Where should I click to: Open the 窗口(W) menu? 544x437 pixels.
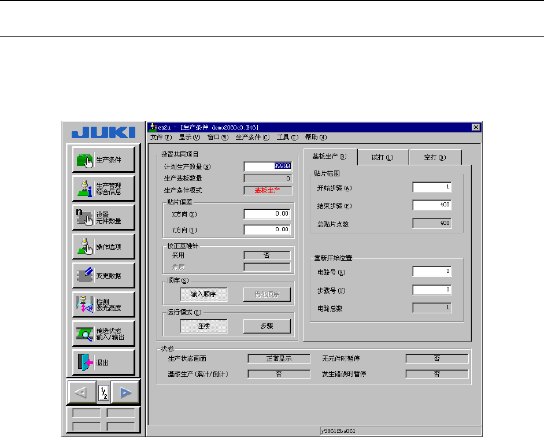[218, 138]
